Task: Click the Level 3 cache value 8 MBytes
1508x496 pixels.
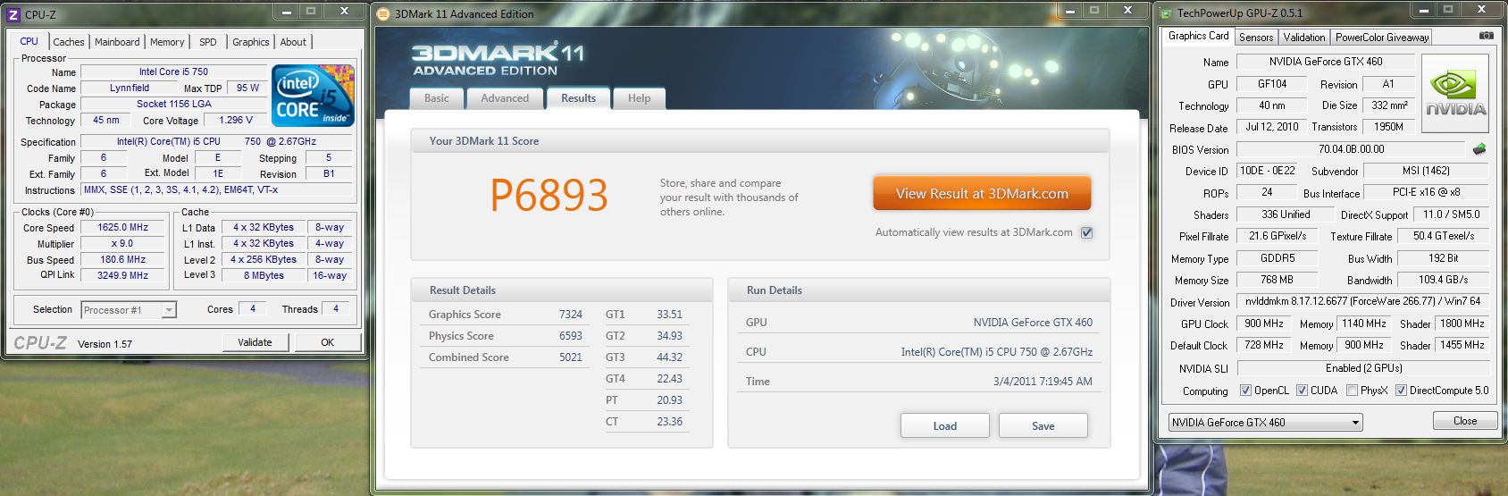Action: click(264, 276)
